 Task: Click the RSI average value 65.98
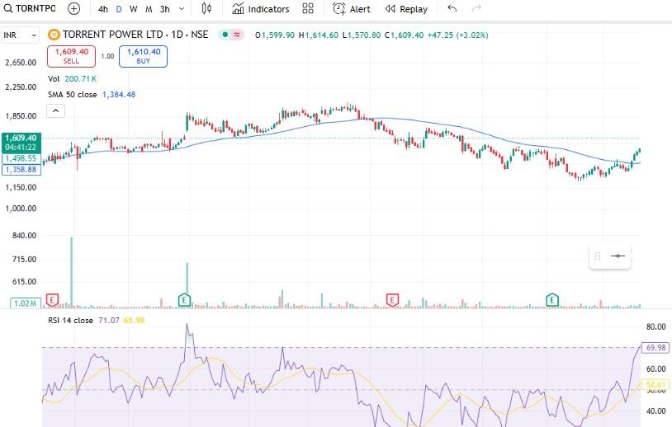point(134,321)
